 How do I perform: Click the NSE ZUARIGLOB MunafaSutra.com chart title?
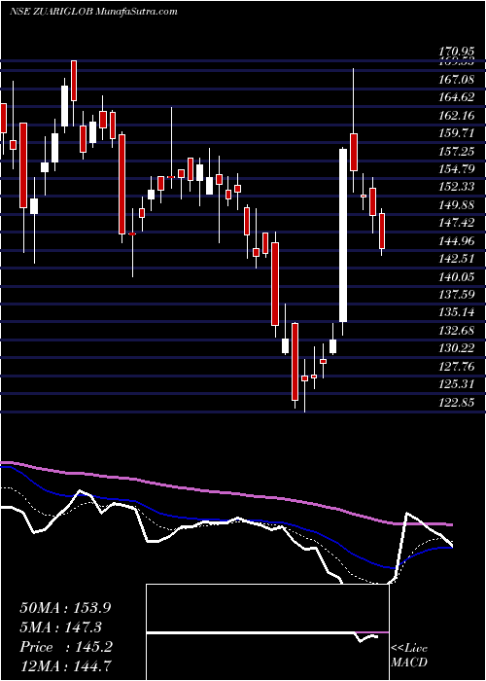pyautogui.click(x=93, y=11)
